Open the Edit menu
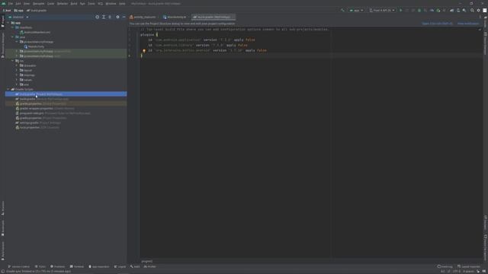This screenshot has height=274, width=488. click(x=18, y=4)
